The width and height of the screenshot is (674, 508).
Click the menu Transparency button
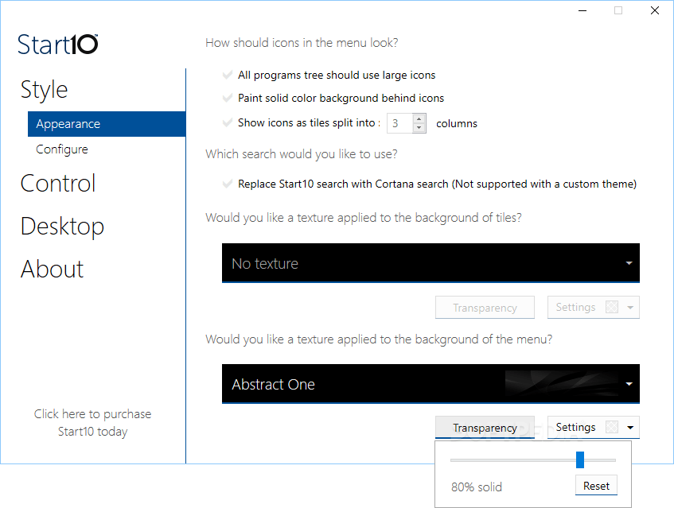(x=485, y=428)
